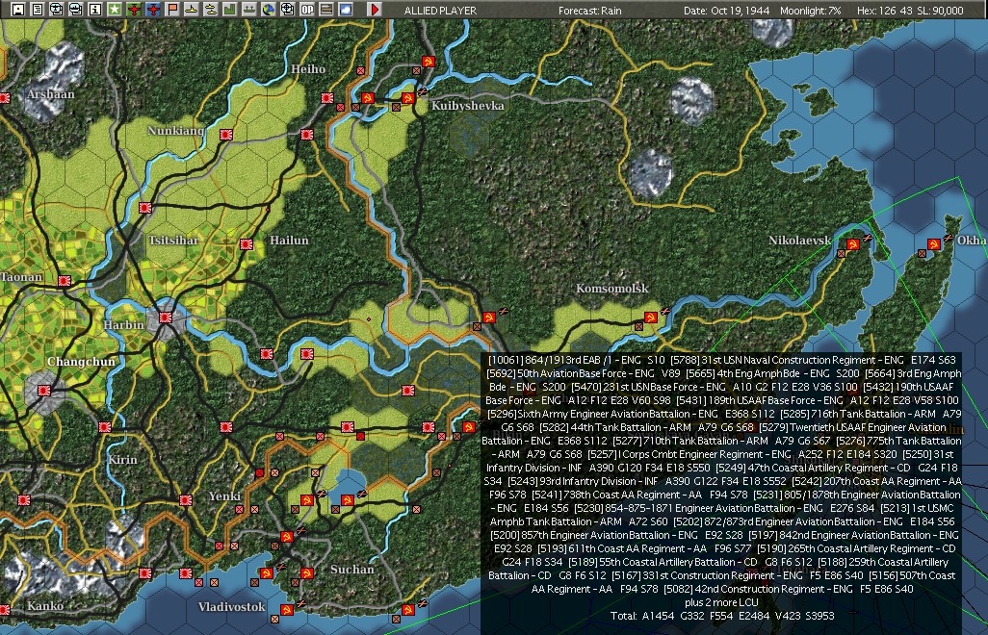Viewport: 988px width, 635px height.
Task: Click the Kanko map label
Action: pyautogui.click(x=45, y=606)
